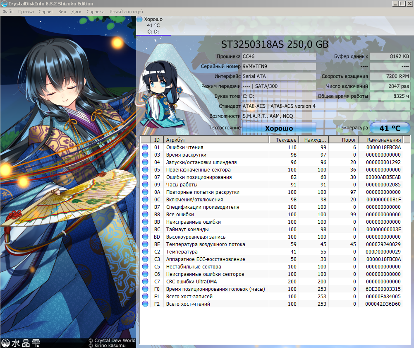Click the disk status orb beside top Хорошо
This screenshot has width=414, height=348.
coord(140,19)
